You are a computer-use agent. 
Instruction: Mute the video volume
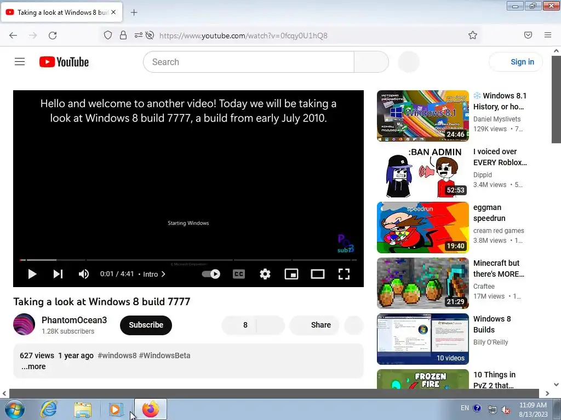coord(83,274)
